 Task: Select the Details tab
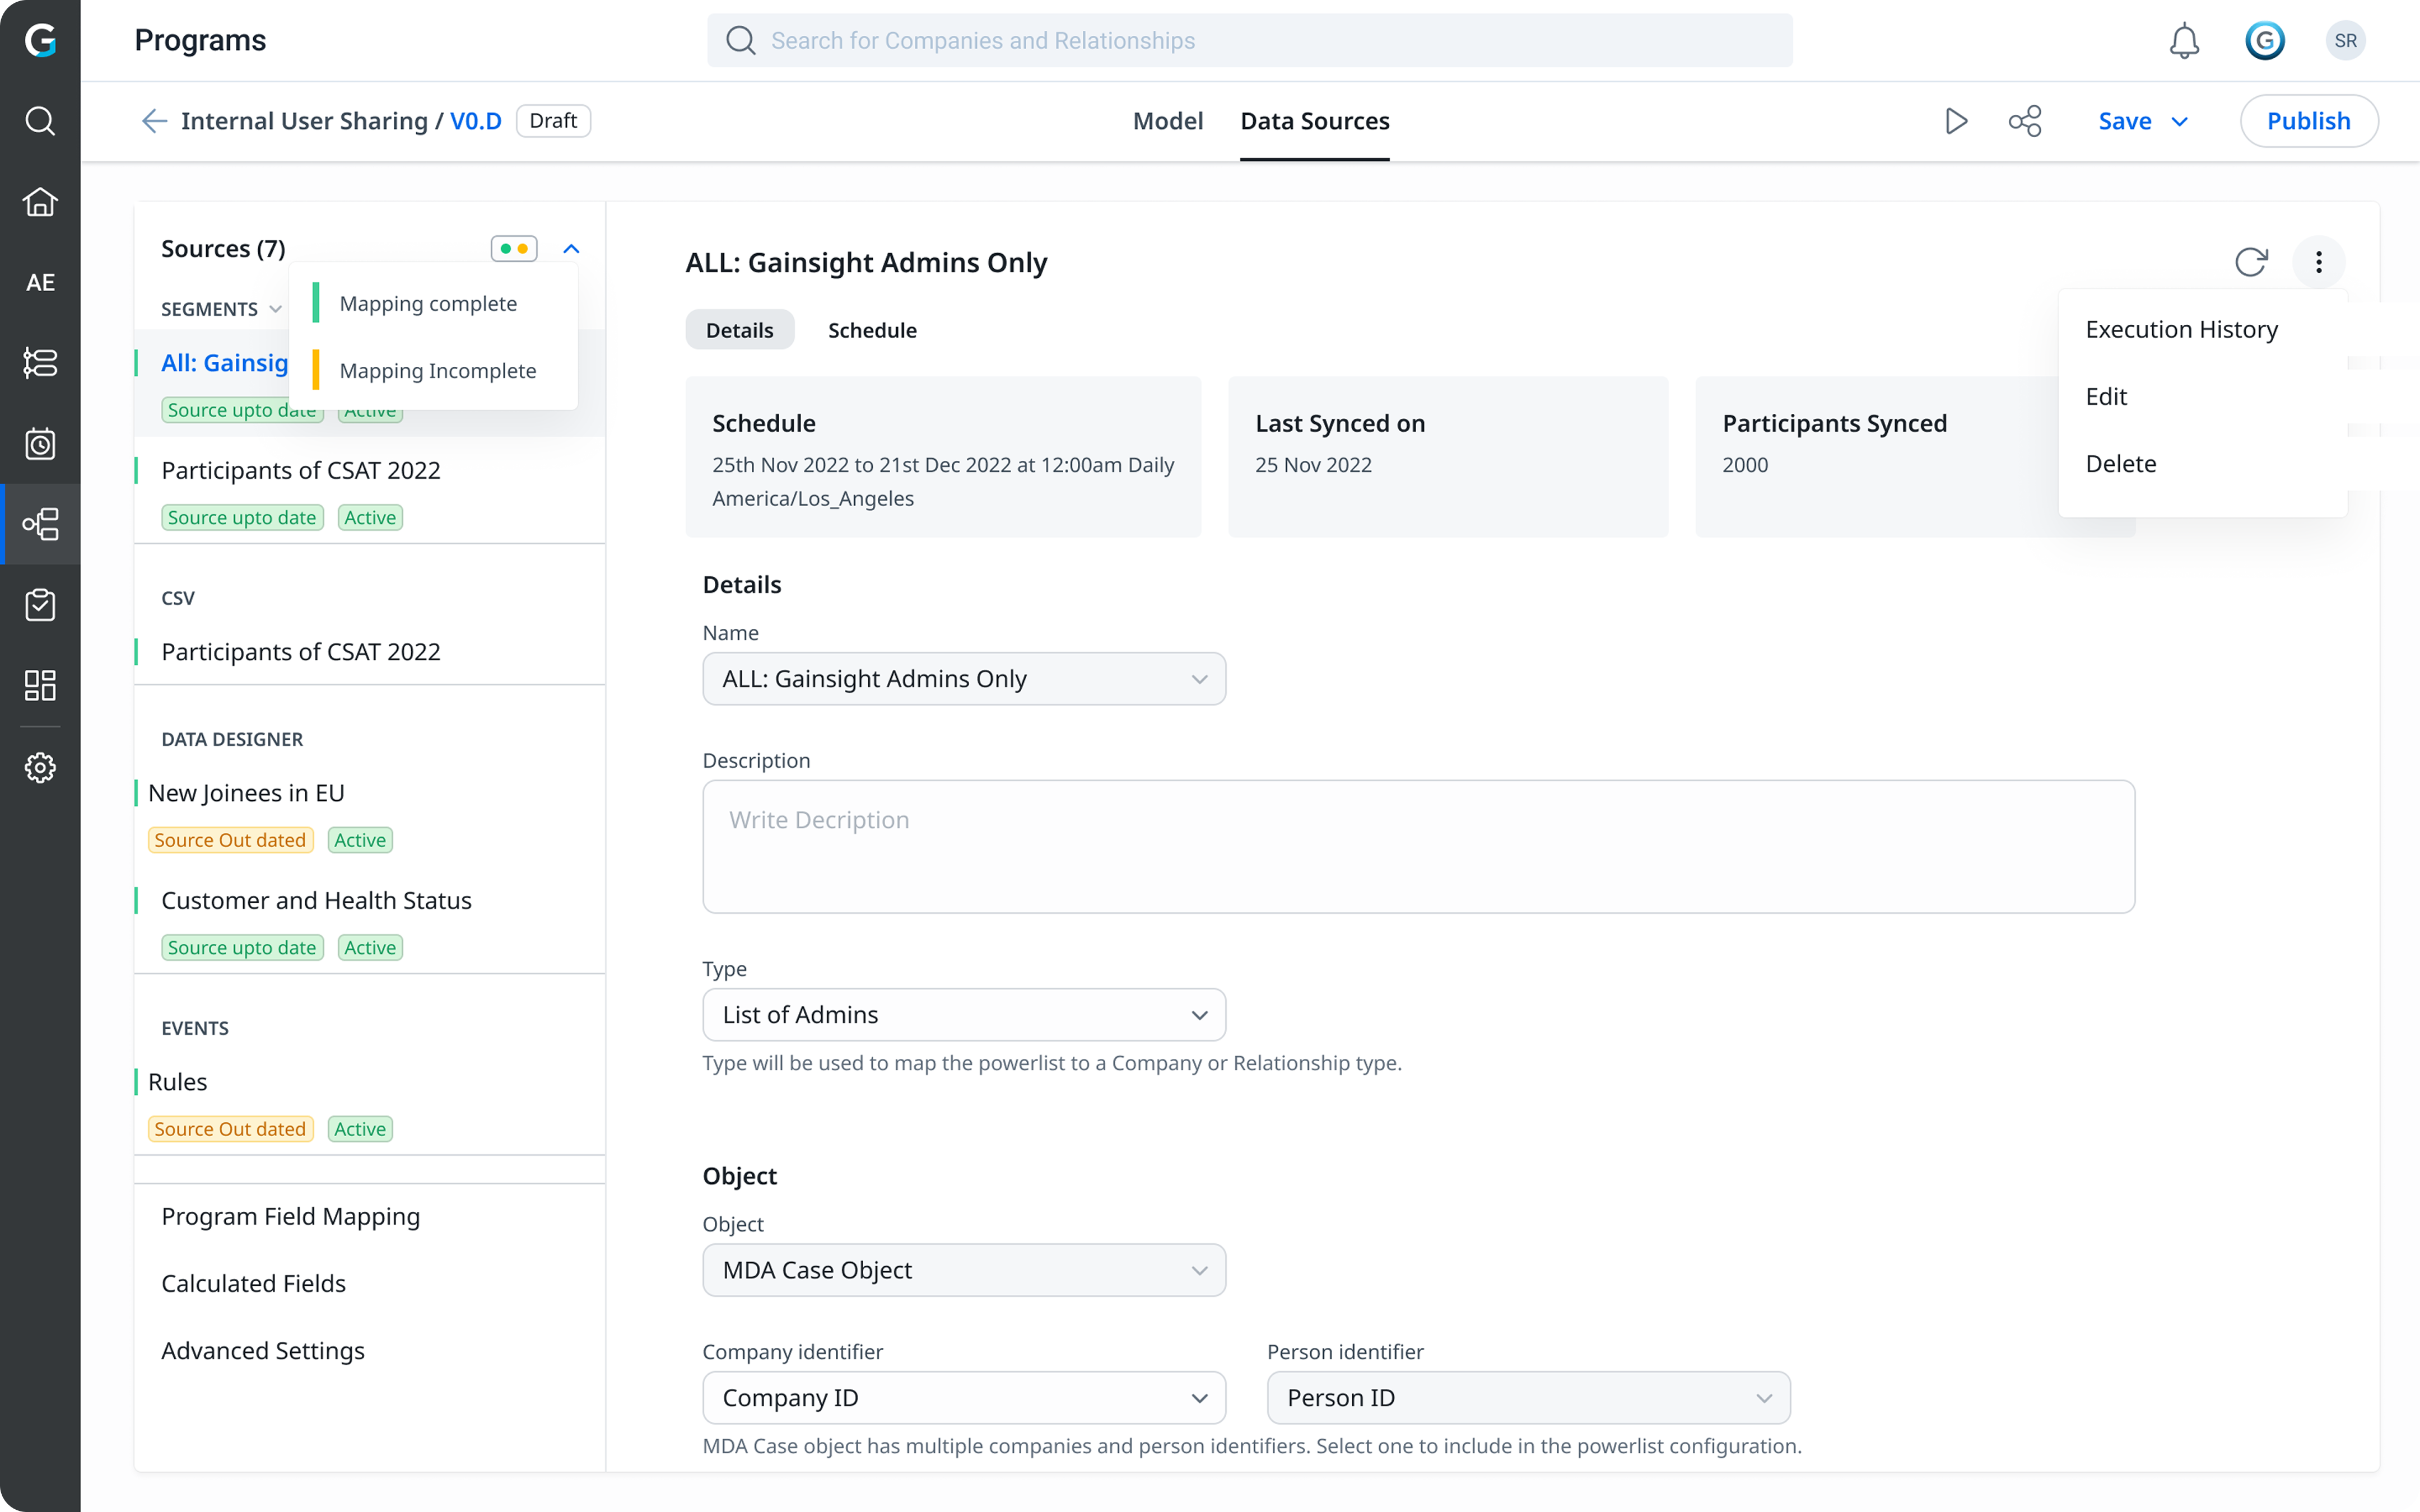(x=739, y=330)
